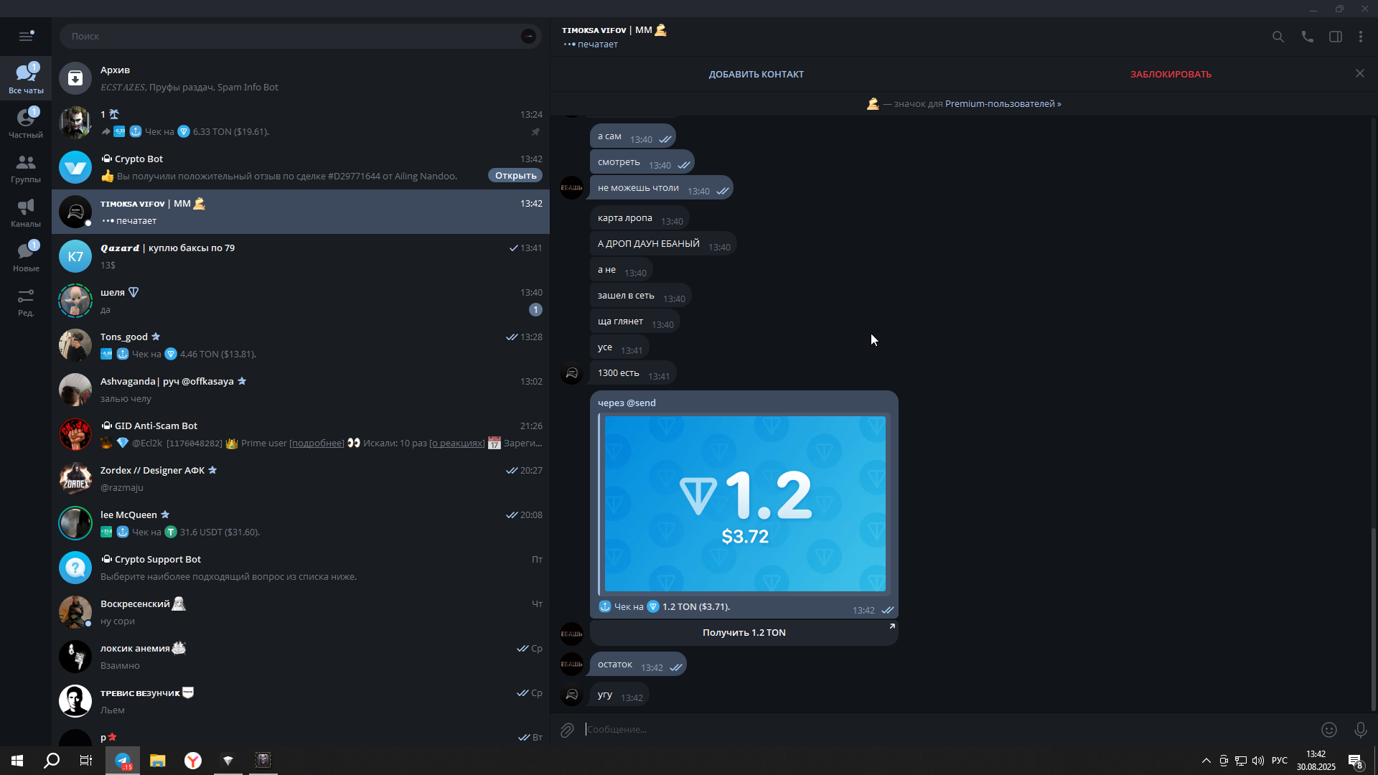Open GID Anti-Scam Bot chat
Image resolution: width=1378 pixels, height=775 pixels.
coord(301,434)
